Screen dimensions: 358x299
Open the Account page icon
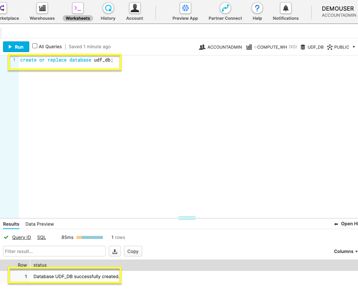[135, 8]
